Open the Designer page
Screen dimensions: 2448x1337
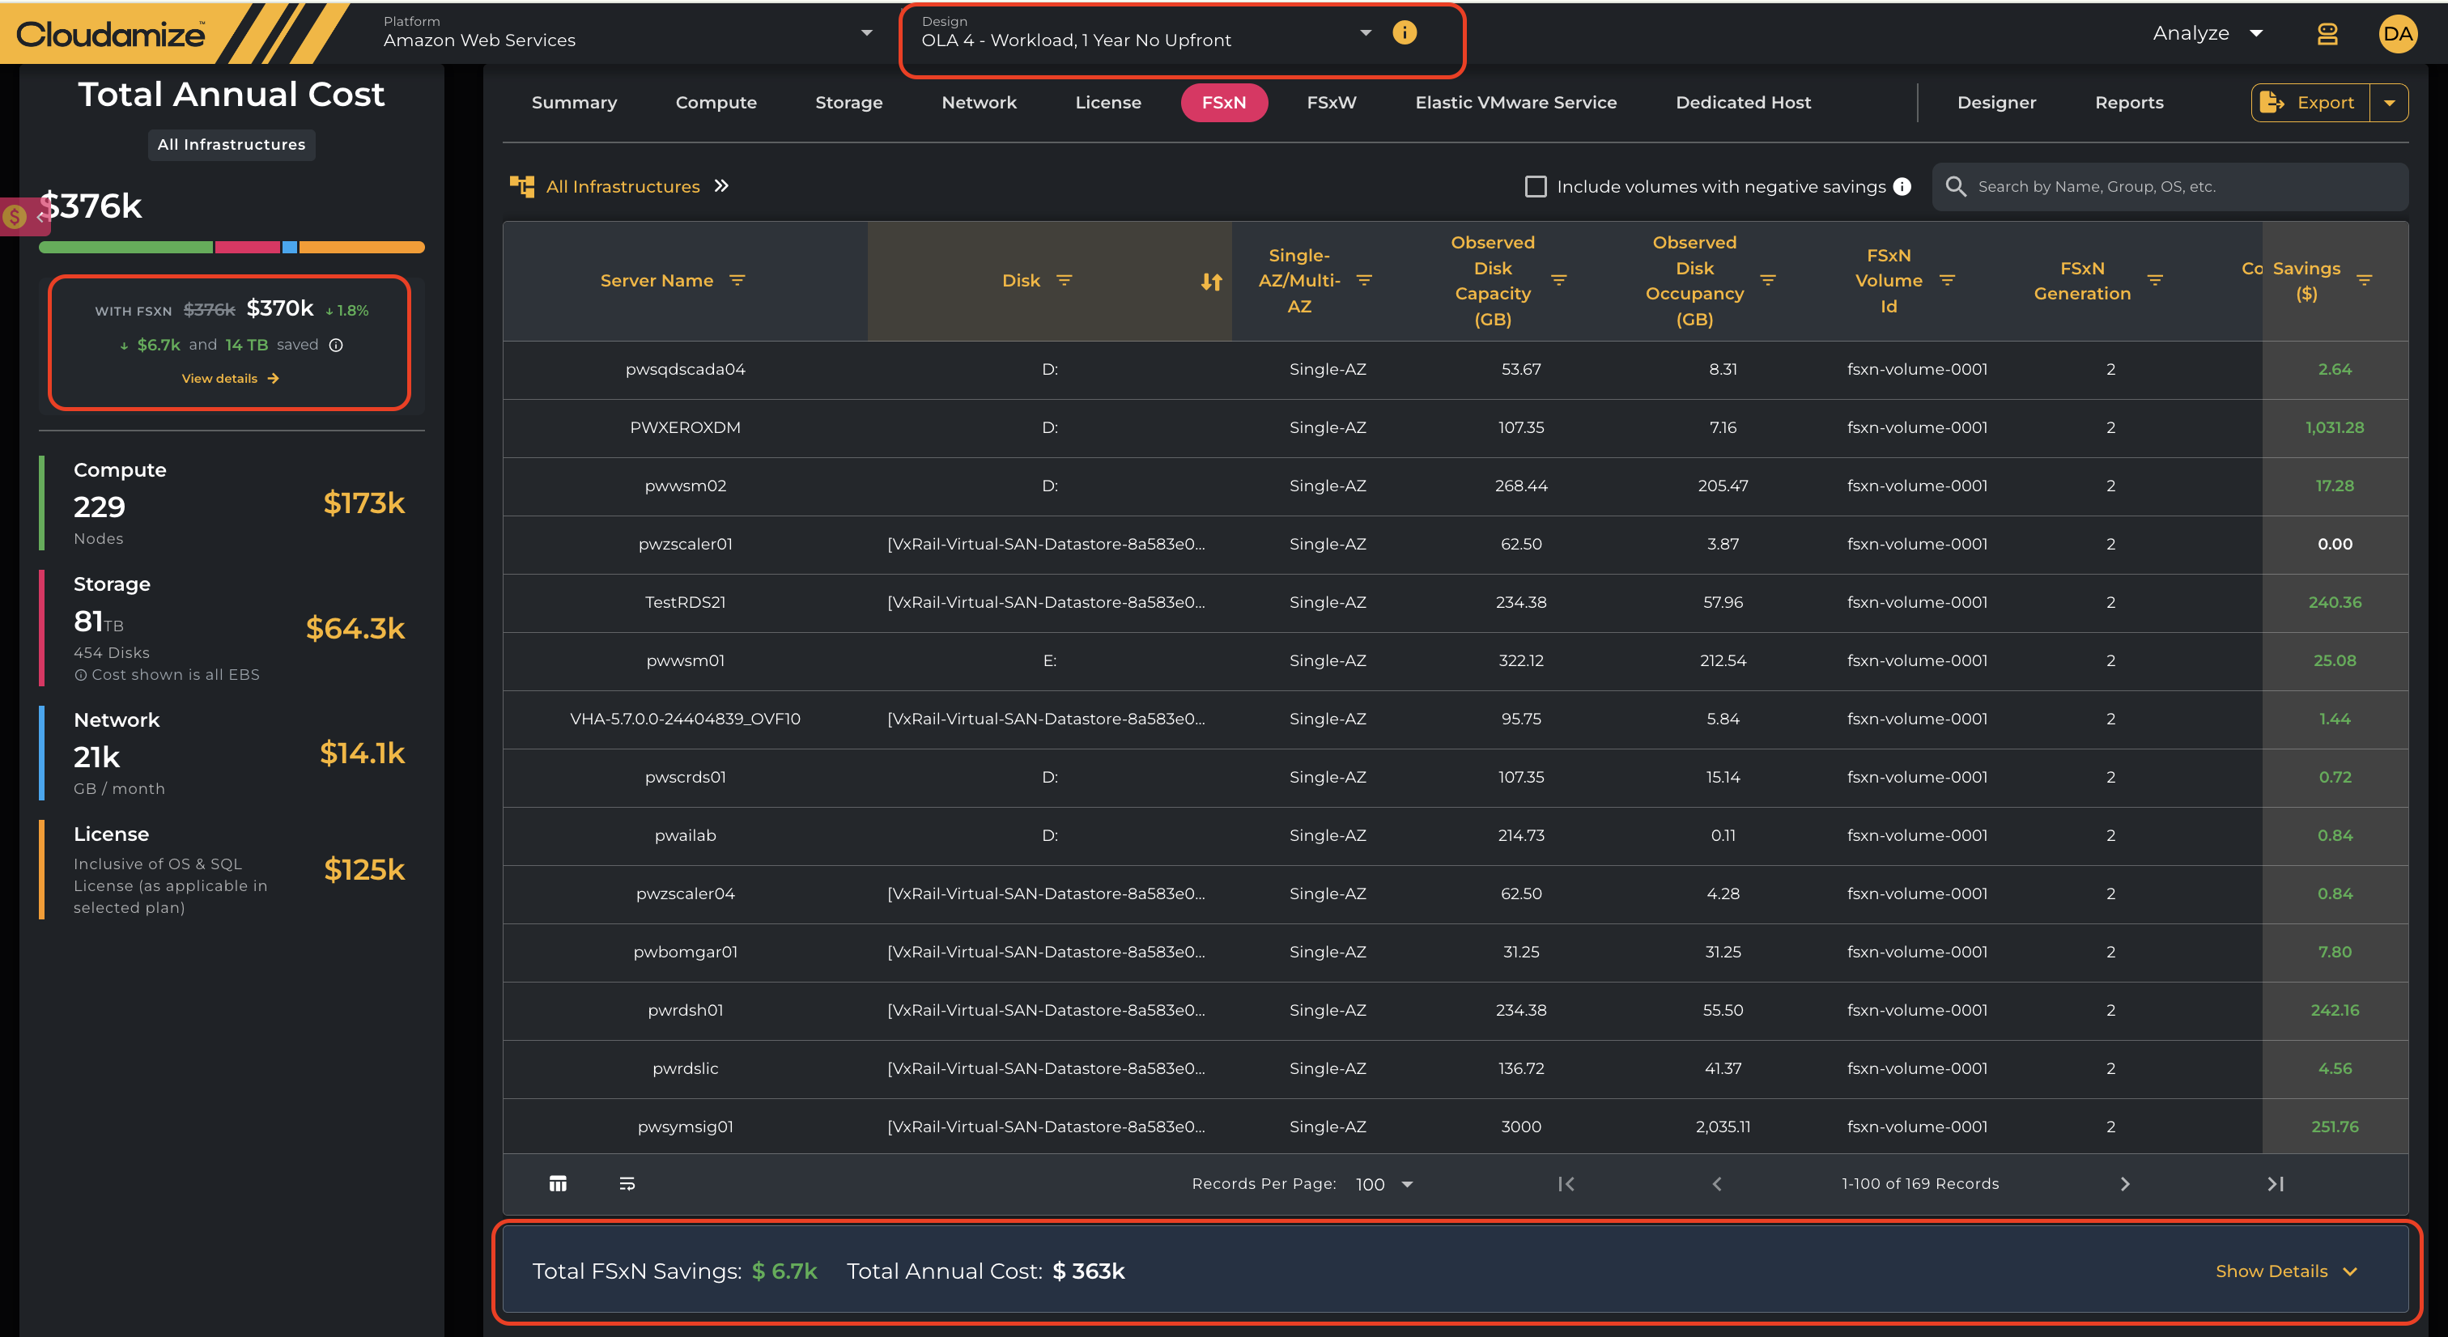coord(1996,103)
